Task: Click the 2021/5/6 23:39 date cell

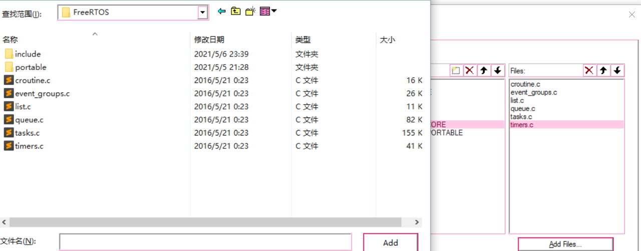Action: (x=221, y=54)
